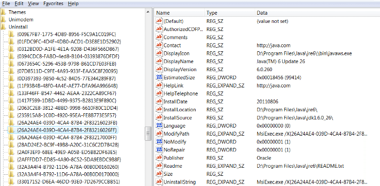The width and height of the screenshot is (380, 186).
Task: Select key {2AFFFDD7-ED85-4A90-8C52-5DA9EBDC9B8F}
Action: 69,160
